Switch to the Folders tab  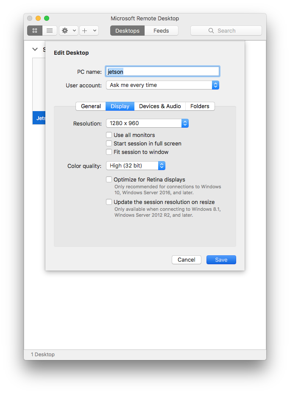pos(200,106)
